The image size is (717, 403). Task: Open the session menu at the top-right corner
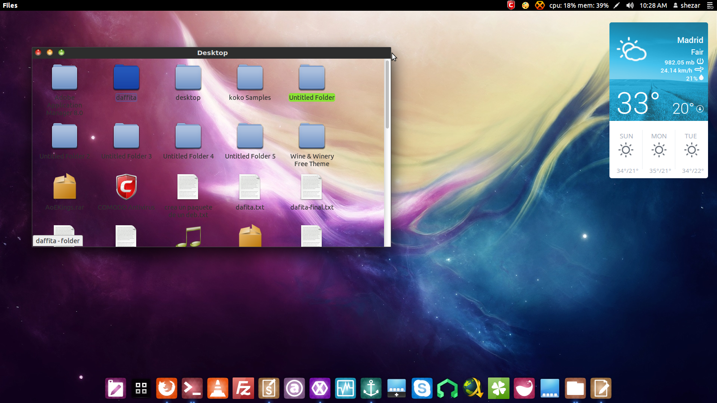(710, 5)
